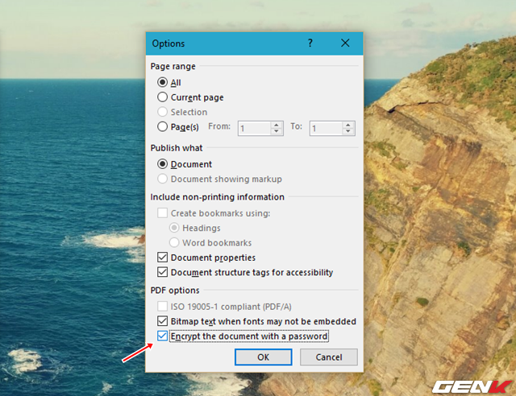Click the To page number field

pos(325,128)
